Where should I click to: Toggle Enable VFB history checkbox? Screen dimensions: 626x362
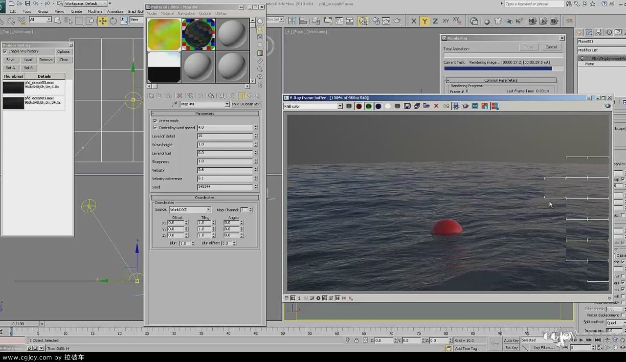(5, 51)
